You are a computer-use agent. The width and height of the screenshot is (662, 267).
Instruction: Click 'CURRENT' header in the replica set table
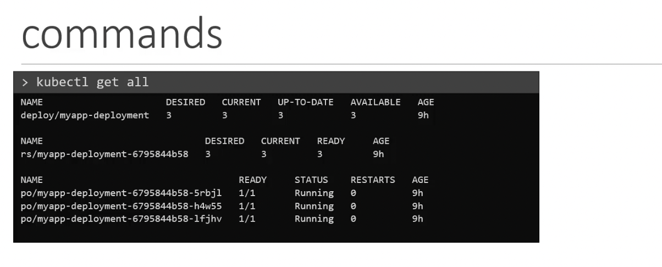(x=280, y=141)
